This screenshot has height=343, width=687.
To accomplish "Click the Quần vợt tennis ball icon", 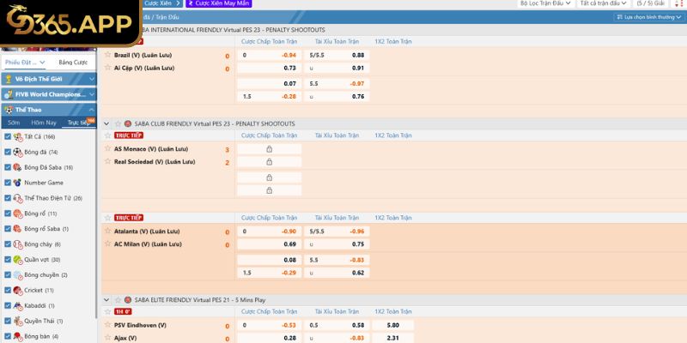I will click(18, 260).
